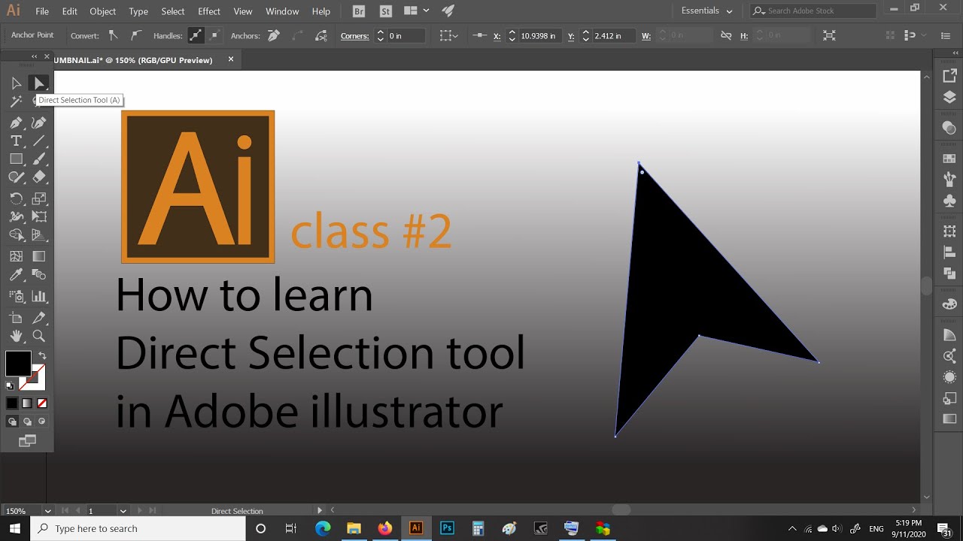
Task: Click the Corners label link
Action: pos(355,35)
